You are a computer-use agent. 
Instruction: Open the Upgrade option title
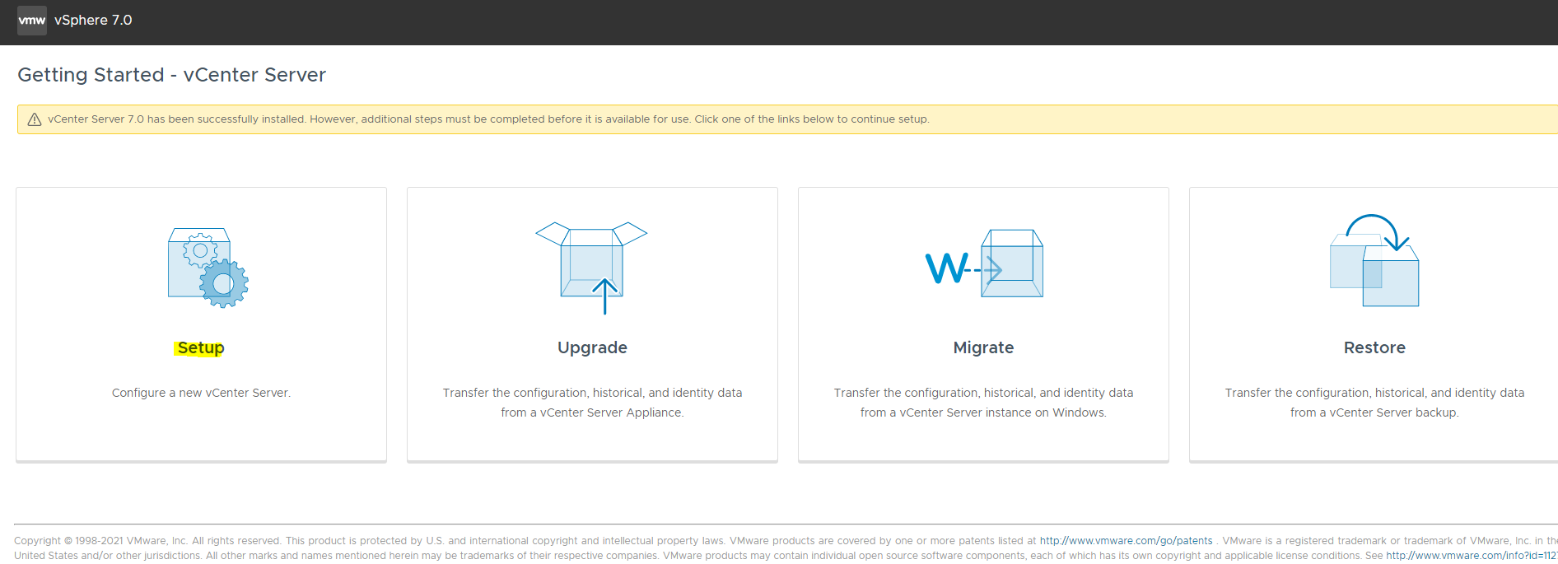pyautogui.click(x=592, y=347)
